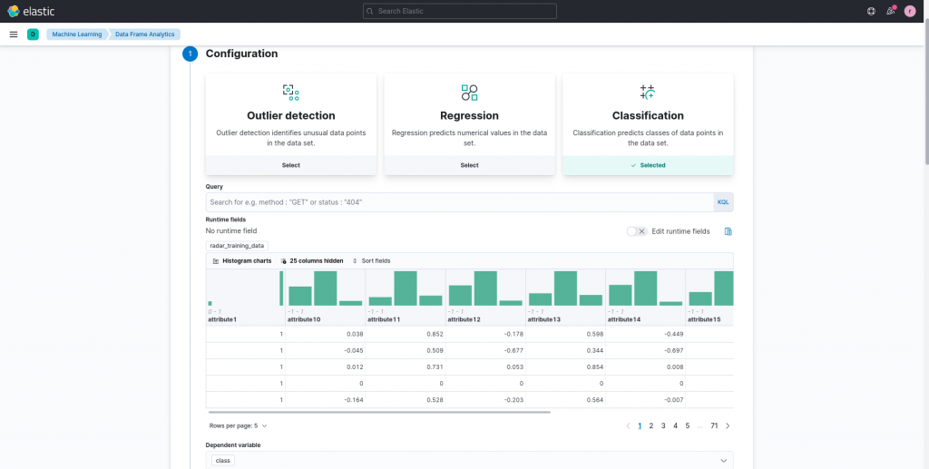Expand the Dependent variable dropdown

tap(723, 461)
